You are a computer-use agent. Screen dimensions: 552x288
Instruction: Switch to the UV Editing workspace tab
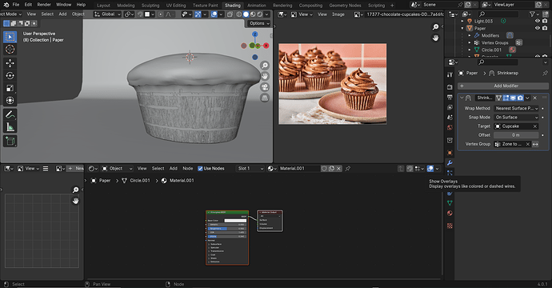click(x=176, y=6)
